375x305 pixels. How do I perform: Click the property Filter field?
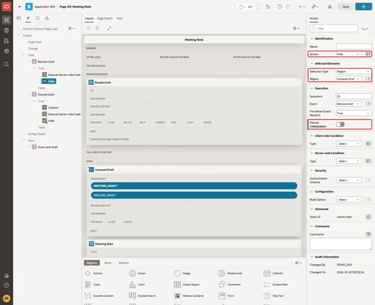pos(334,29)
